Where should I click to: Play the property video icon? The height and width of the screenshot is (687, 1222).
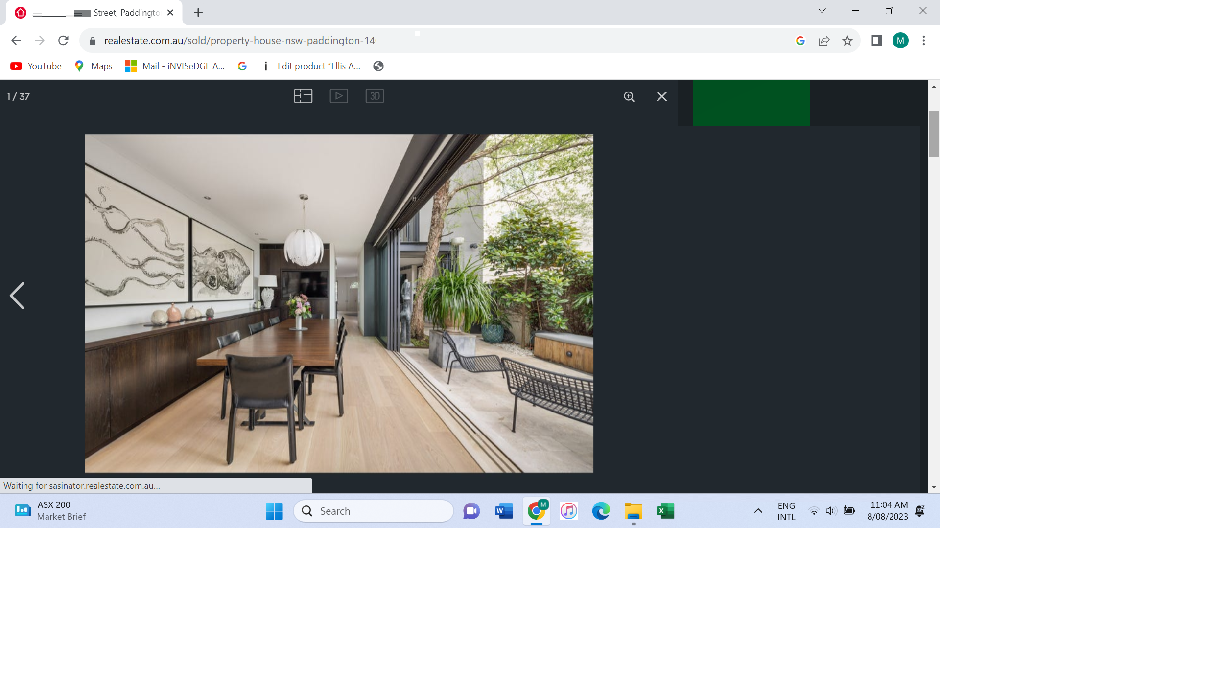339,96
